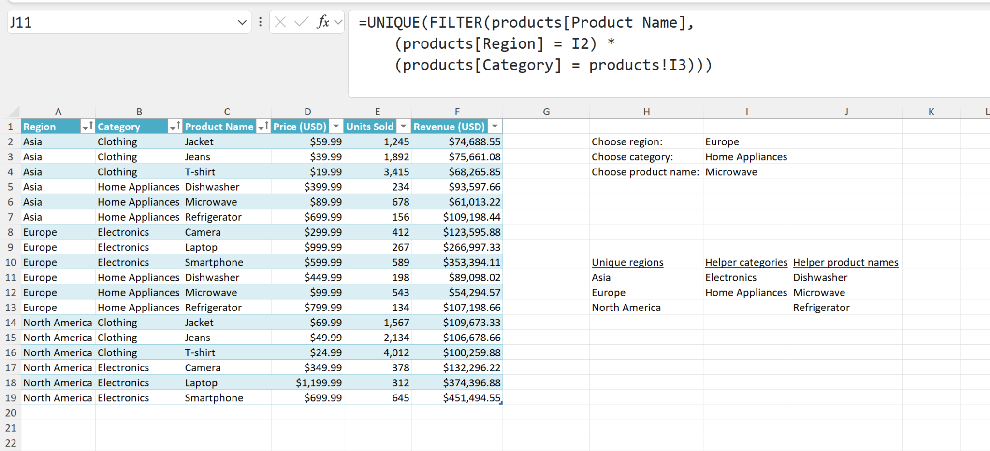Viewport: 990px width, 451px height.
Task: Select row 11 header
Action: coord(11,278)
